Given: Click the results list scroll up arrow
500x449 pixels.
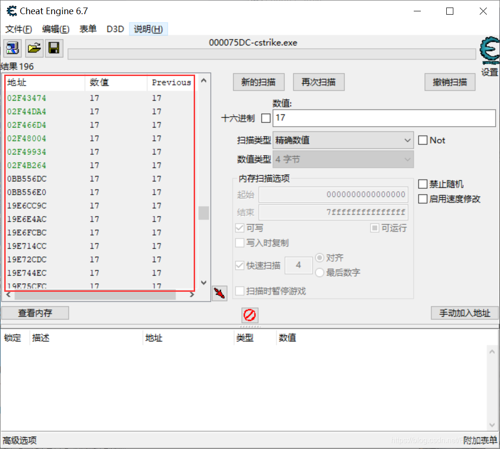Looking at the screenshot, I should coord(204,81).
